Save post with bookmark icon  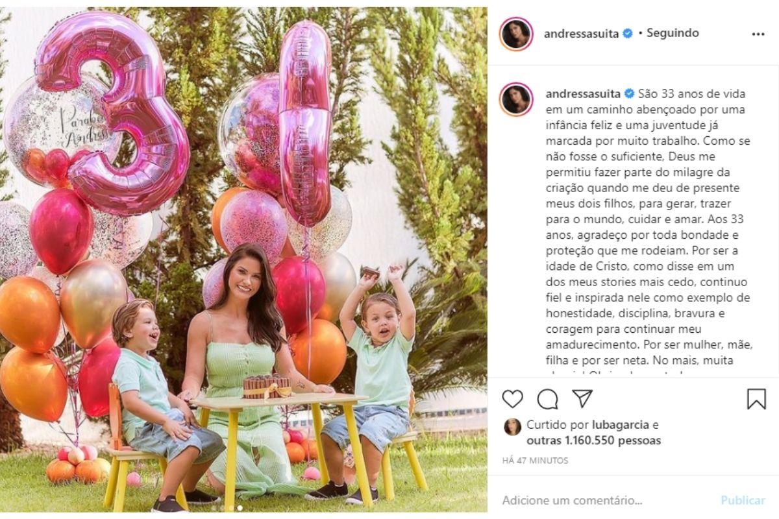[x=756, y=399]
